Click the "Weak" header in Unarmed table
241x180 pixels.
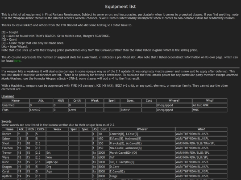[x=95, y=100]
